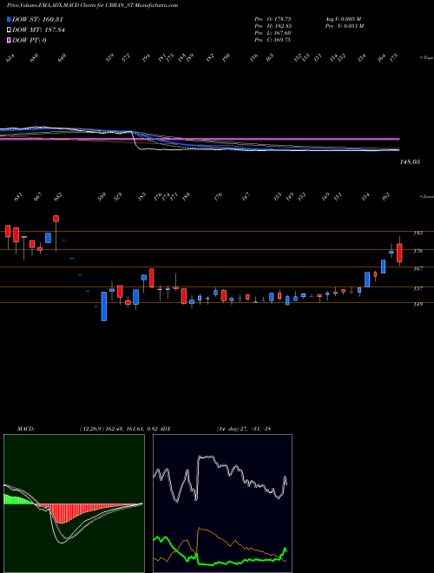This screenshot has height=573, width=434.
Task: Click the 572 tops label
Action: 127,58
